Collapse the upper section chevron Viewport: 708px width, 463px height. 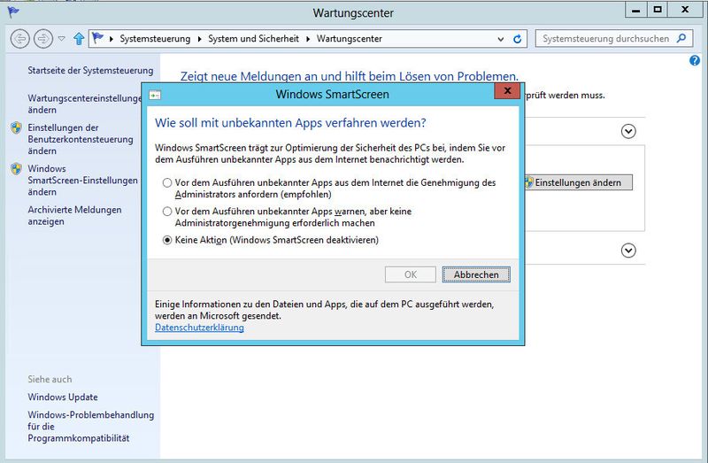[x=628, y=131]
